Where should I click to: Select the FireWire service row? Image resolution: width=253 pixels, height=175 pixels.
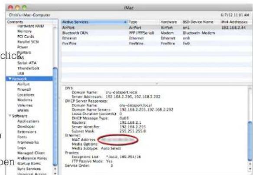[x=157, y=43]
